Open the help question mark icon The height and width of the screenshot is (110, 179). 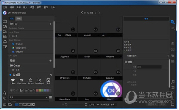(x=5, y=98)
